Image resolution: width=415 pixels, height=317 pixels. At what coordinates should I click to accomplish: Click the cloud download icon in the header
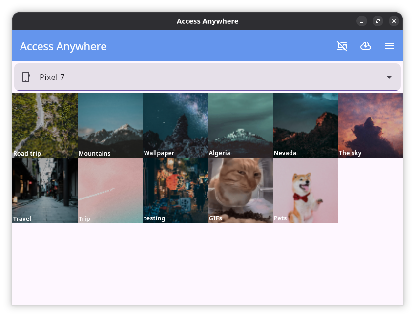tap(366, 46)
